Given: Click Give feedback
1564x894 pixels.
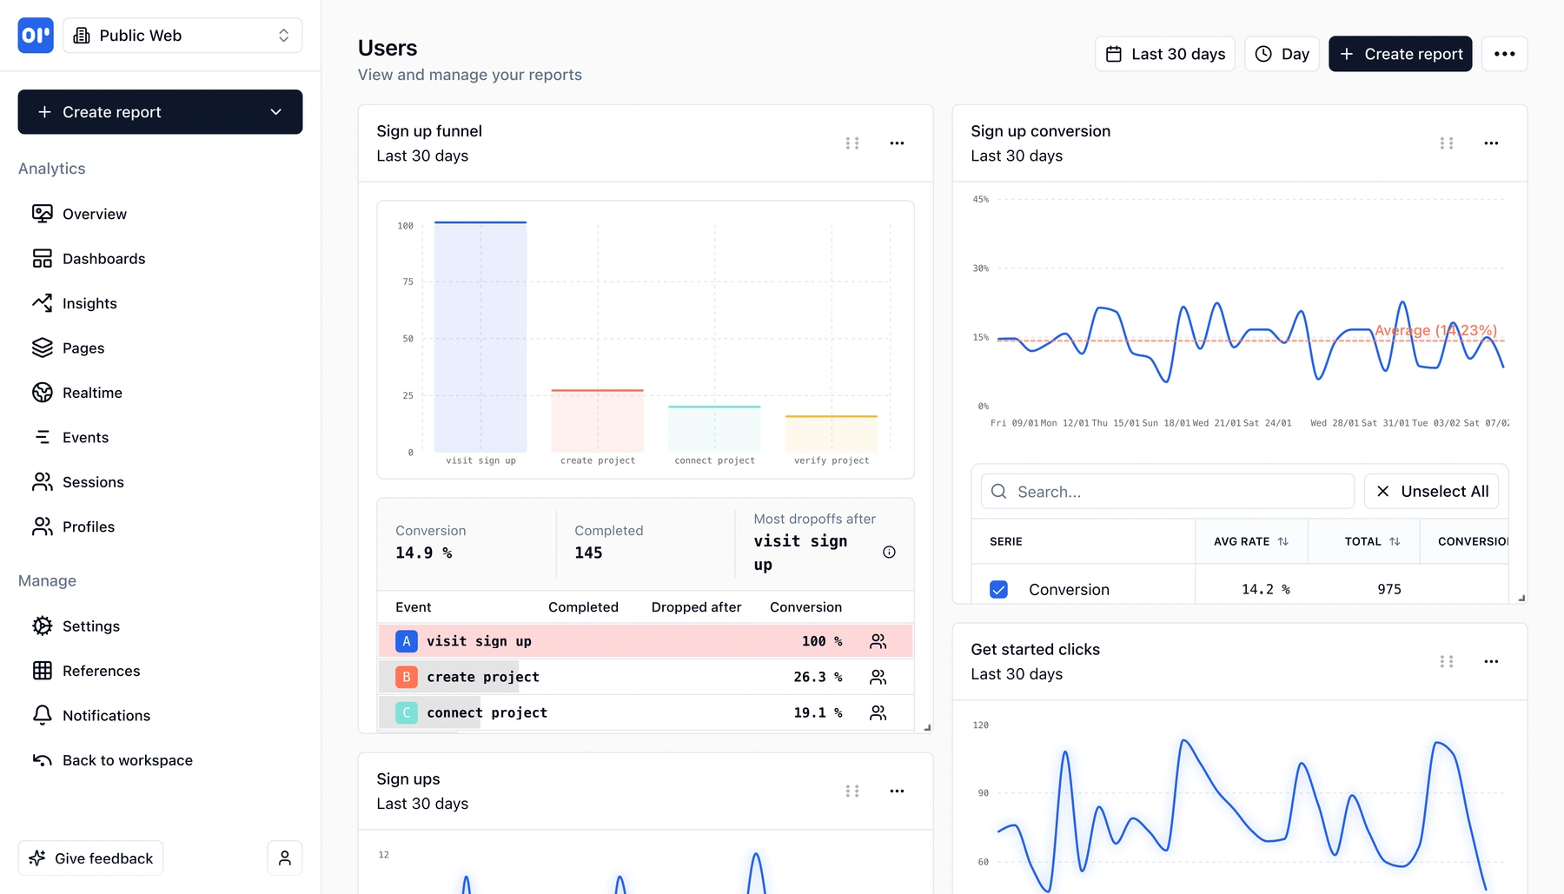Looking at the screenshot, I should pyautogui.click(x=90, y=858).
